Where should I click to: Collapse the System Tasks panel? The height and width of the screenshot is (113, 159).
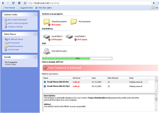click(x=35, y=14)
